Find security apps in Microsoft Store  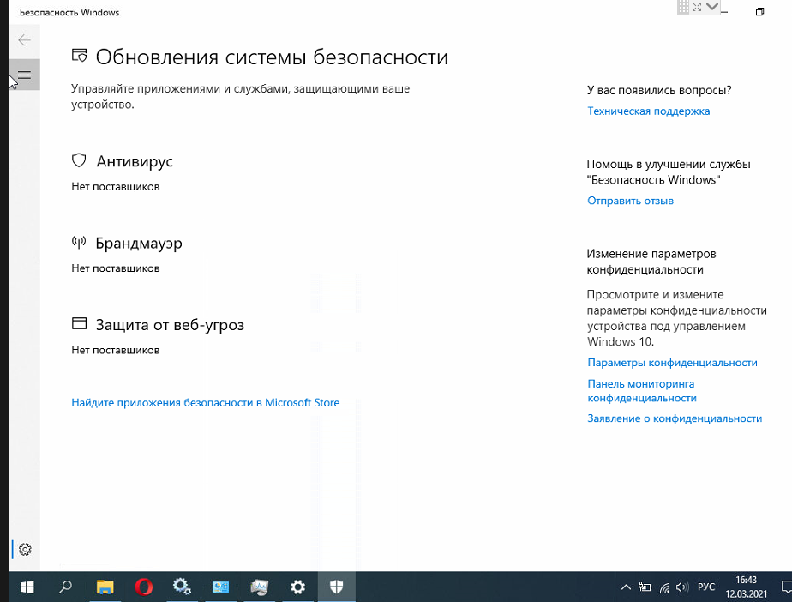(205, 403)
